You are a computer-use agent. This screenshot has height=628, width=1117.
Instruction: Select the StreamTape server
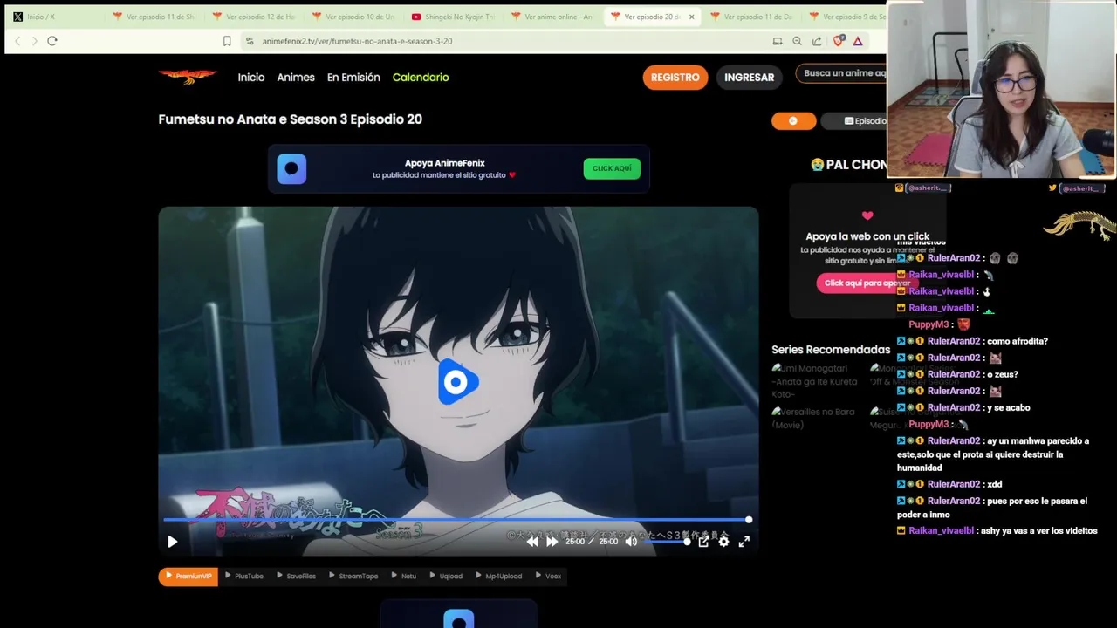click(353, 577)
